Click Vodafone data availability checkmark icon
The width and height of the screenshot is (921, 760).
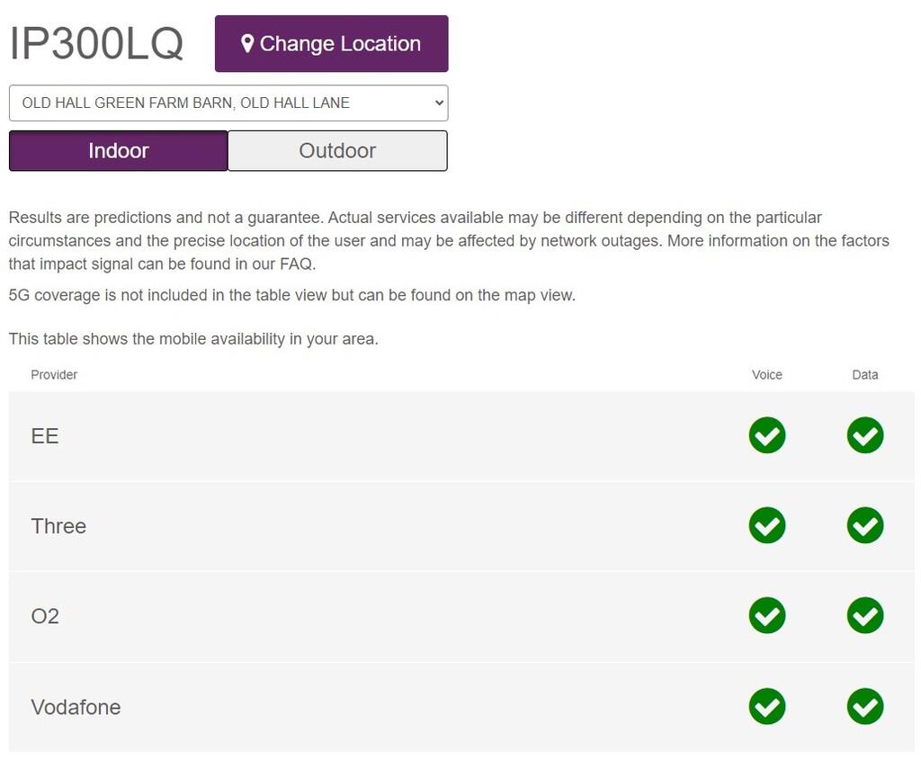click(x=864, y=706)
